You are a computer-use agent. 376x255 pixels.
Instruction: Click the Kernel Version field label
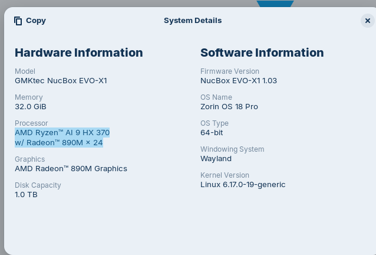pos(225,175)
